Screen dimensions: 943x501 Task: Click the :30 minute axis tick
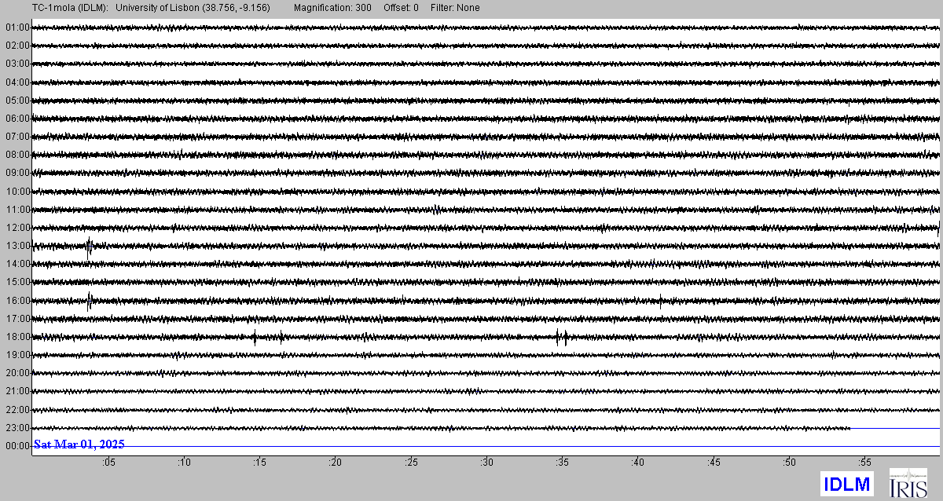point(486,463)
